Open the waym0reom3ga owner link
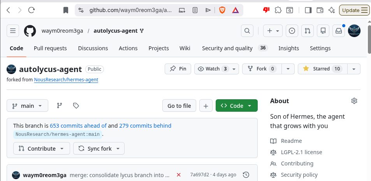The image size is (371, 181). 62,31
